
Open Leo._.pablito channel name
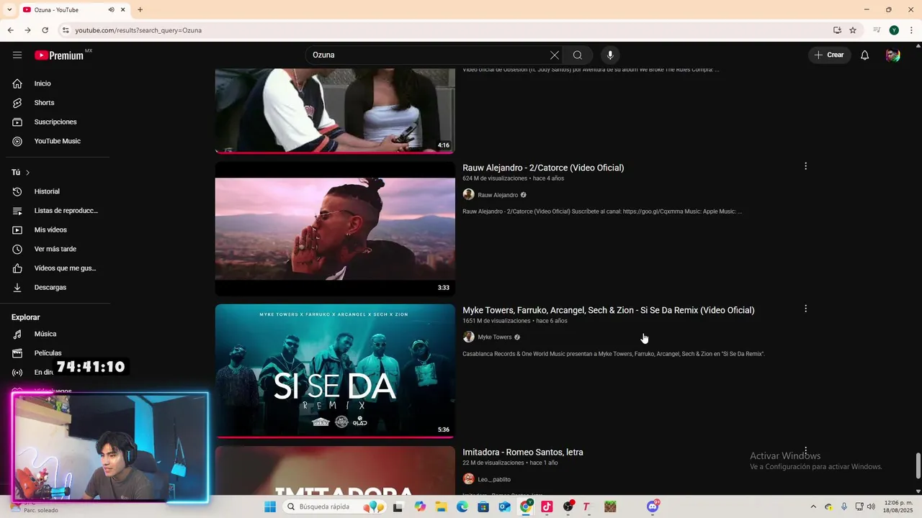click(494, 480)
